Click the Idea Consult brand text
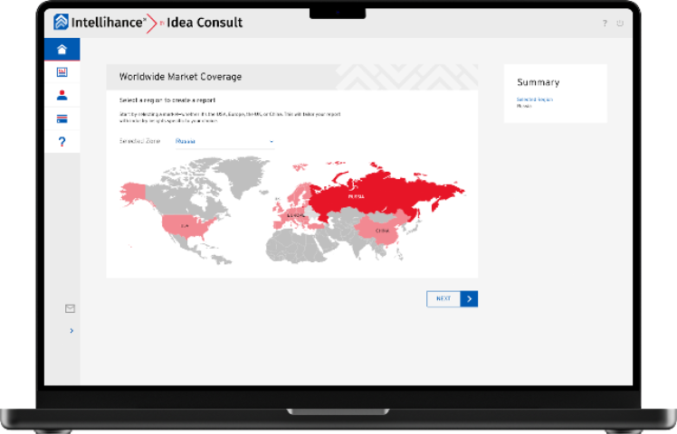The image size is (677, 434). tap(205, 22)
